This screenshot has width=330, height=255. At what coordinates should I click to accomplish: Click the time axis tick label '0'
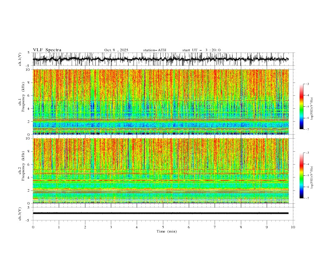click(33, 227)
